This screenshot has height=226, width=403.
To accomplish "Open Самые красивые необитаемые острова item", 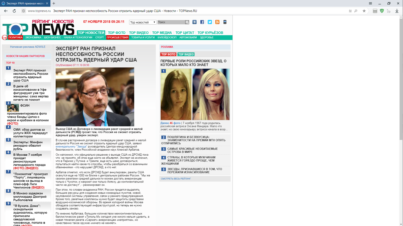I will coord(193,150).
